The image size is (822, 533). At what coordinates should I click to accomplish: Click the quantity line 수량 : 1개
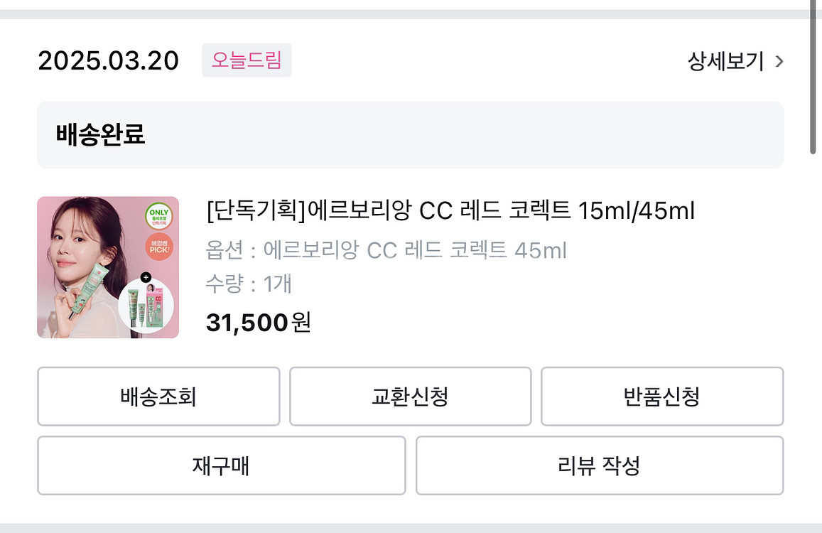point(249,284)
